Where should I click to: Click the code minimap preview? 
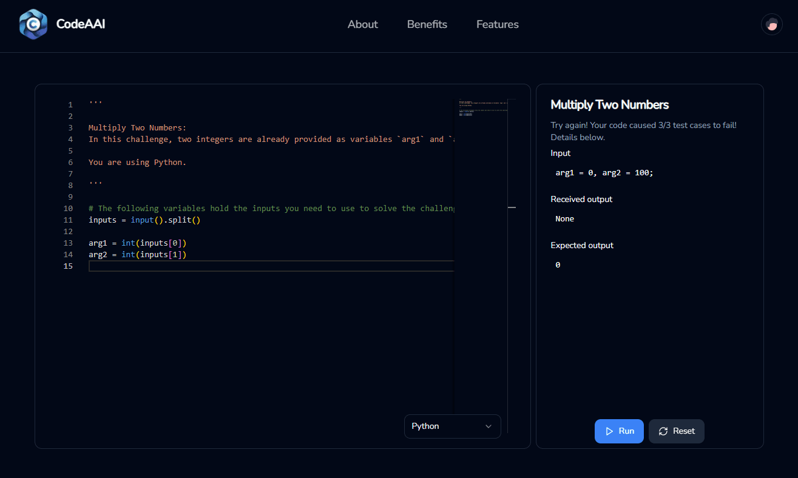click(481, 109)
